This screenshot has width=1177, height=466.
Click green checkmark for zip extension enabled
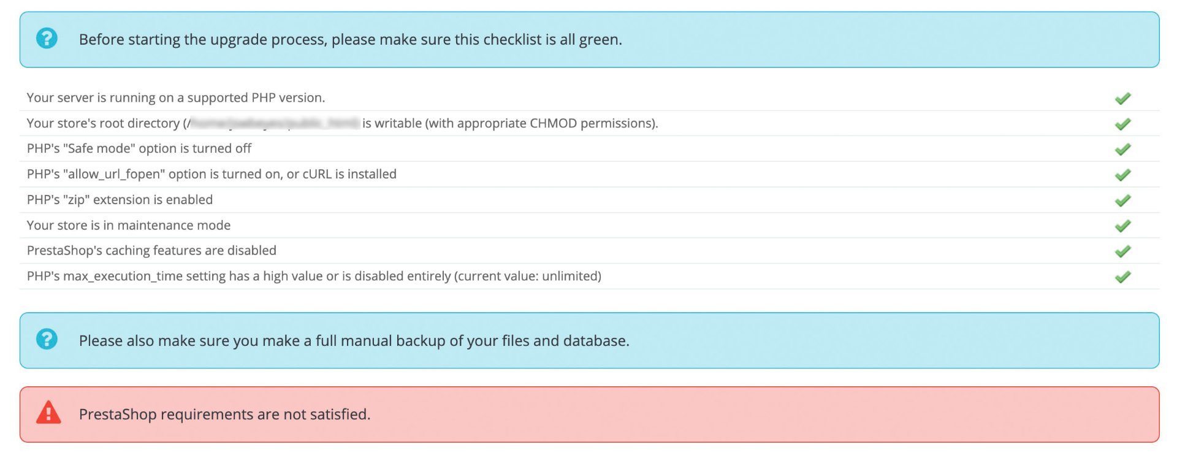coord(1122,201)
